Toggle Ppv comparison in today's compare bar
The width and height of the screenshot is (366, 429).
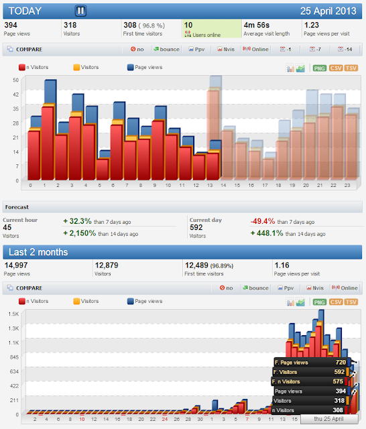pos(196,49)
